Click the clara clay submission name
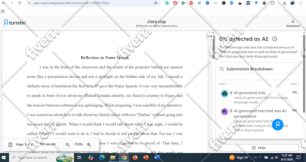The height and width of the screenshot is (162, 306). (x=157, y=22)
